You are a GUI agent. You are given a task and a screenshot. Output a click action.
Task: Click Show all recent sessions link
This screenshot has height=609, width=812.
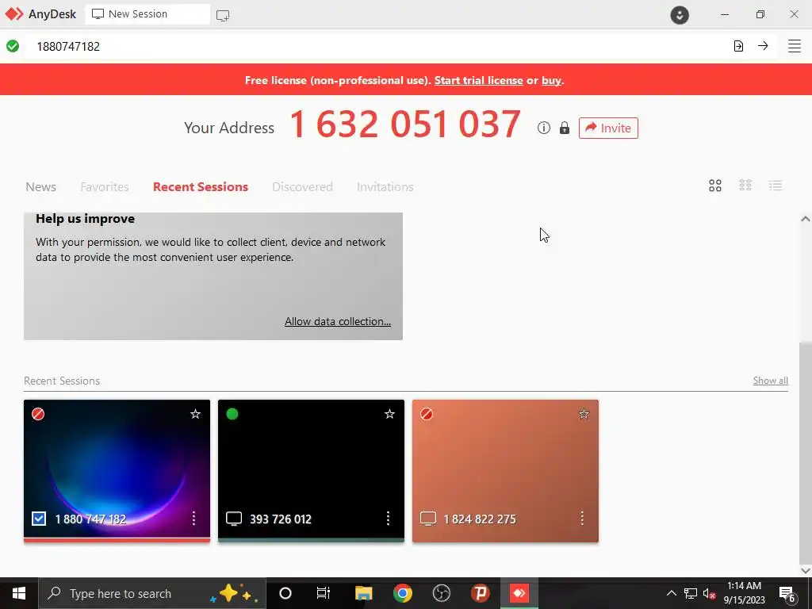(771, 381)
